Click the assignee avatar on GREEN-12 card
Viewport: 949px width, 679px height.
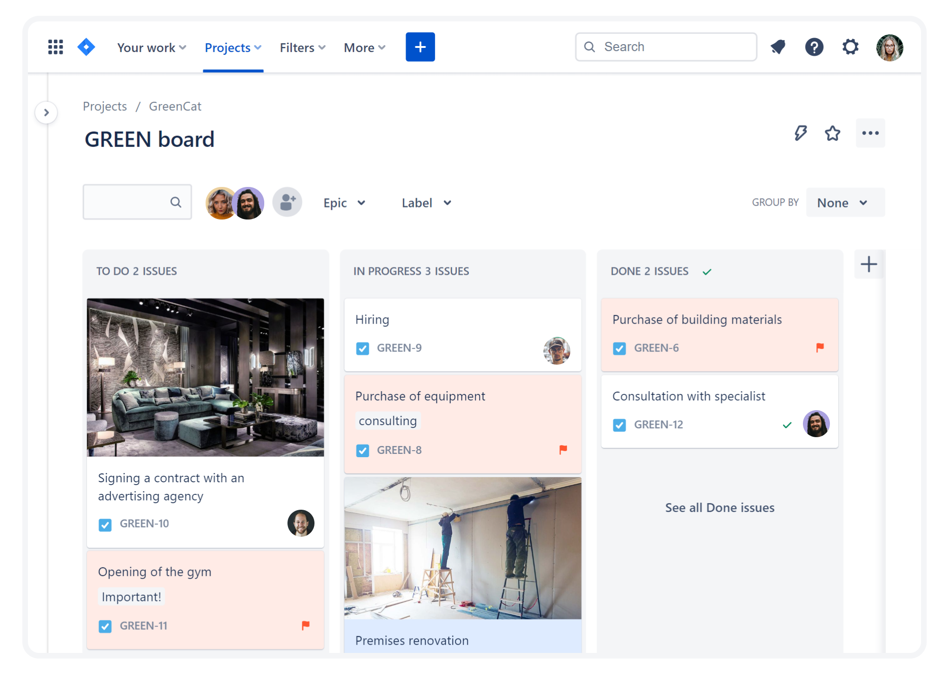point(816,424)
